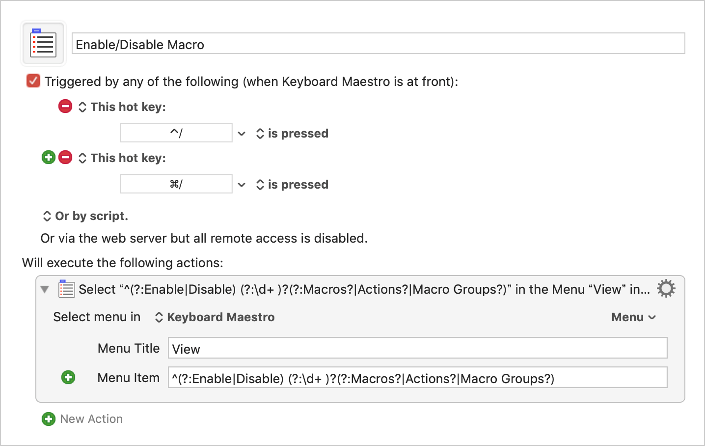705x446 pixels.
Task: Click text 'Or via the web server' line
Action: (204, 238)
